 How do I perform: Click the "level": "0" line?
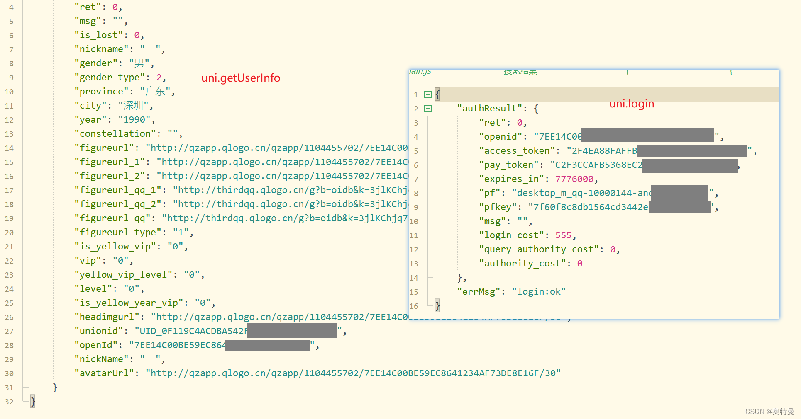[109, 289]
